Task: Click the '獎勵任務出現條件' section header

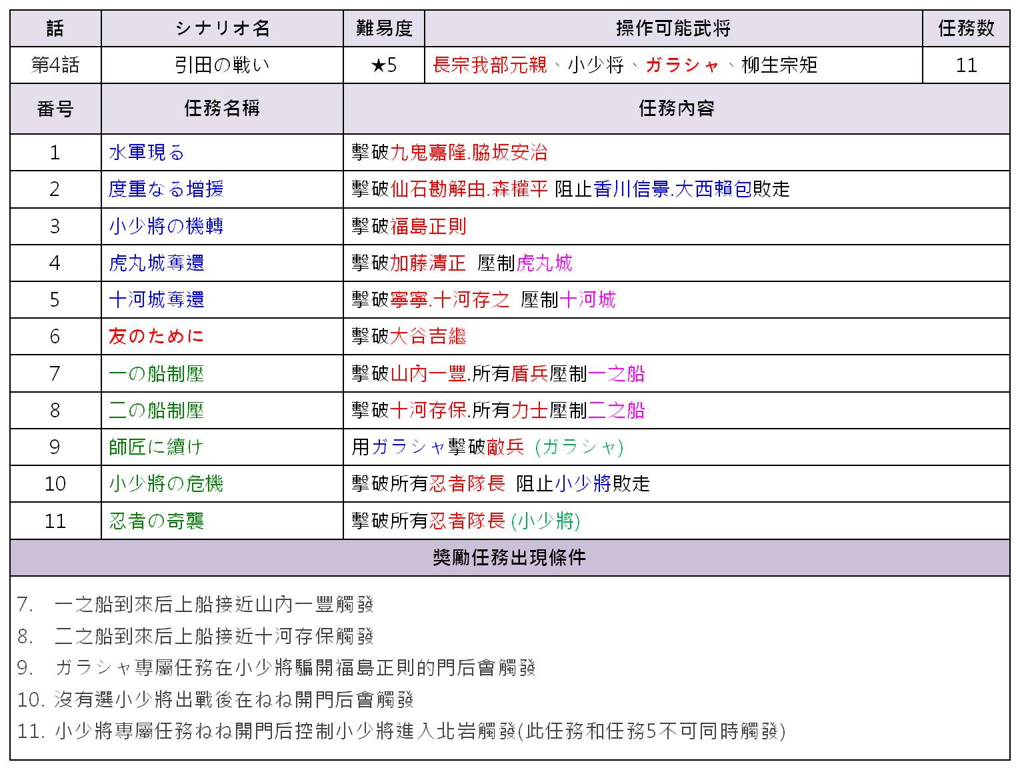Action: click(x=510, y=558)
